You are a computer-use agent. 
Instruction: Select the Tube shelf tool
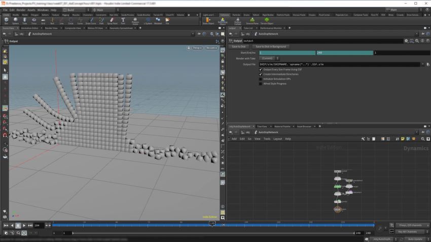coord(25,21)
